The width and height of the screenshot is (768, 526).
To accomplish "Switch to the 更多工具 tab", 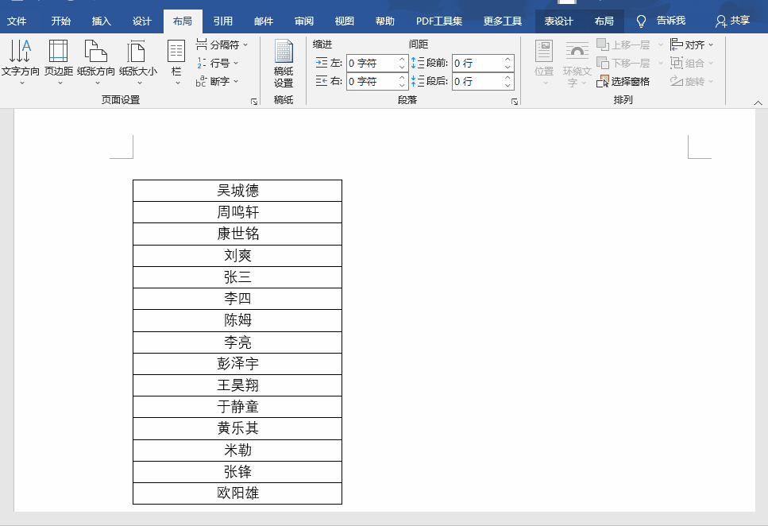I will 503,21.
